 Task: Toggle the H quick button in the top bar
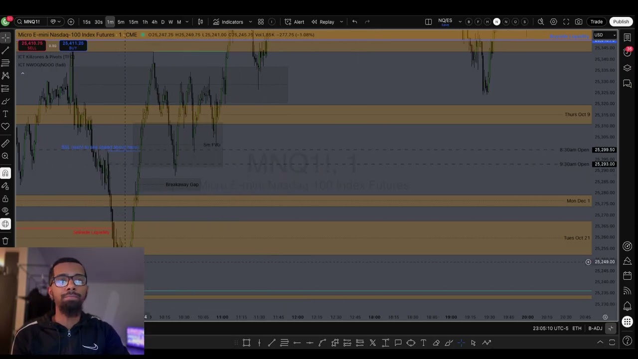[x=487, y=22]
